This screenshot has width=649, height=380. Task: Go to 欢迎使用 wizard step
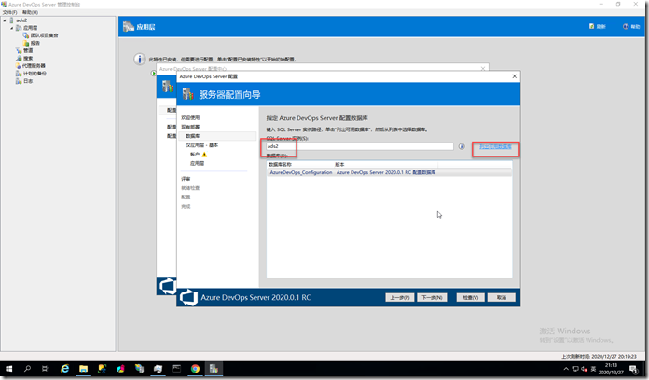click(x=190, y=118)
